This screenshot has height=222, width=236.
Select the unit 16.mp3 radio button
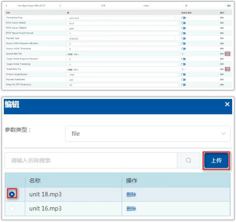click(x=13, y=208)
